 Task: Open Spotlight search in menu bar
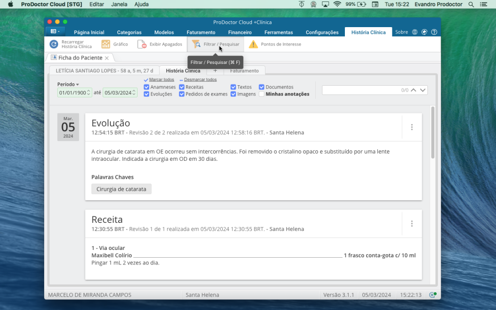(x=471, y=4)
